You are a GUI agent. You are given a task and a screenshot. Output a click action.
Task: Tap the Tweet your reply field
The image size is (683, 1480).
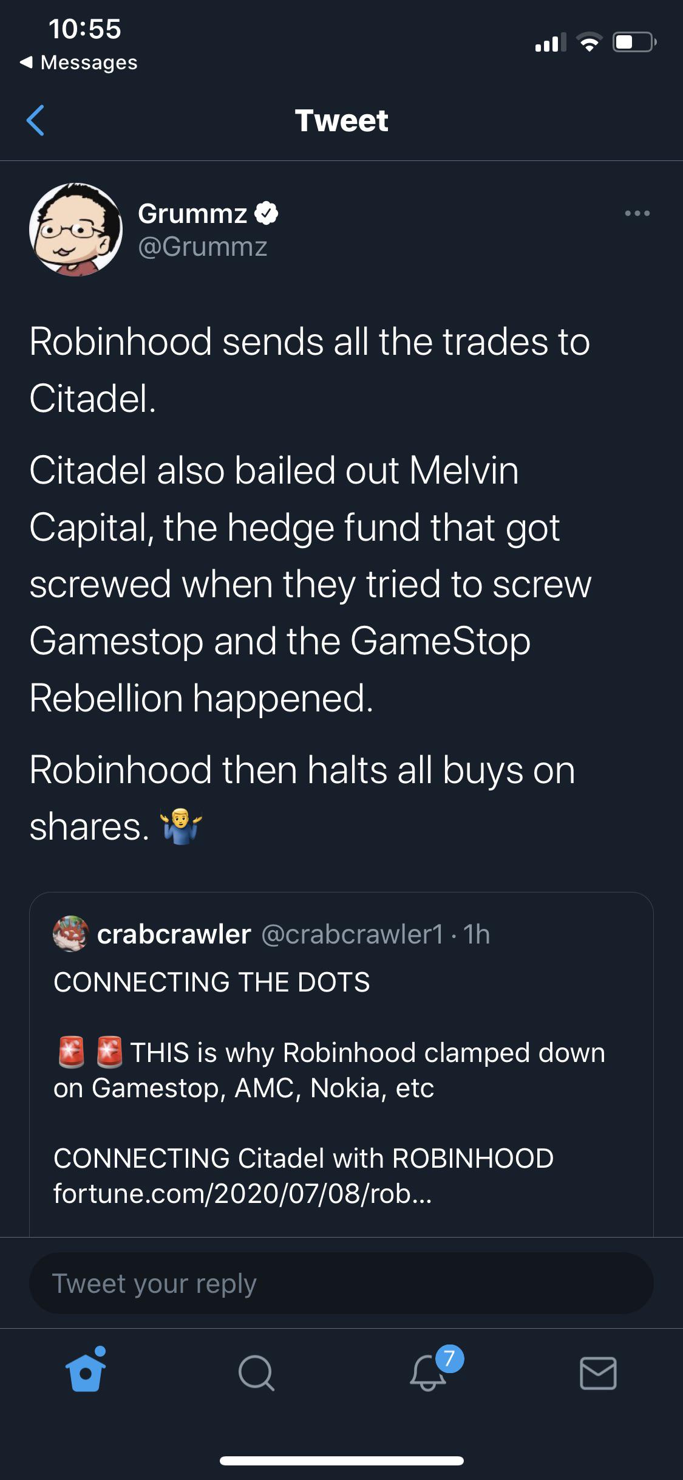tap(341, 1283)
